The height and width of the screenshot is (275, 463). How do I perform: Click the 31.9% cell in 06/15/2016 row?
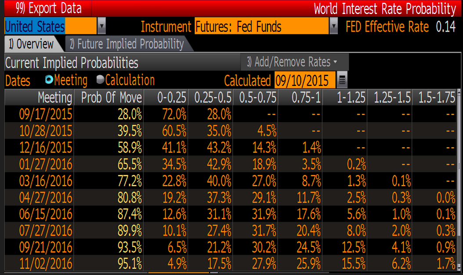pyautogui.click(x=264, y=214)
